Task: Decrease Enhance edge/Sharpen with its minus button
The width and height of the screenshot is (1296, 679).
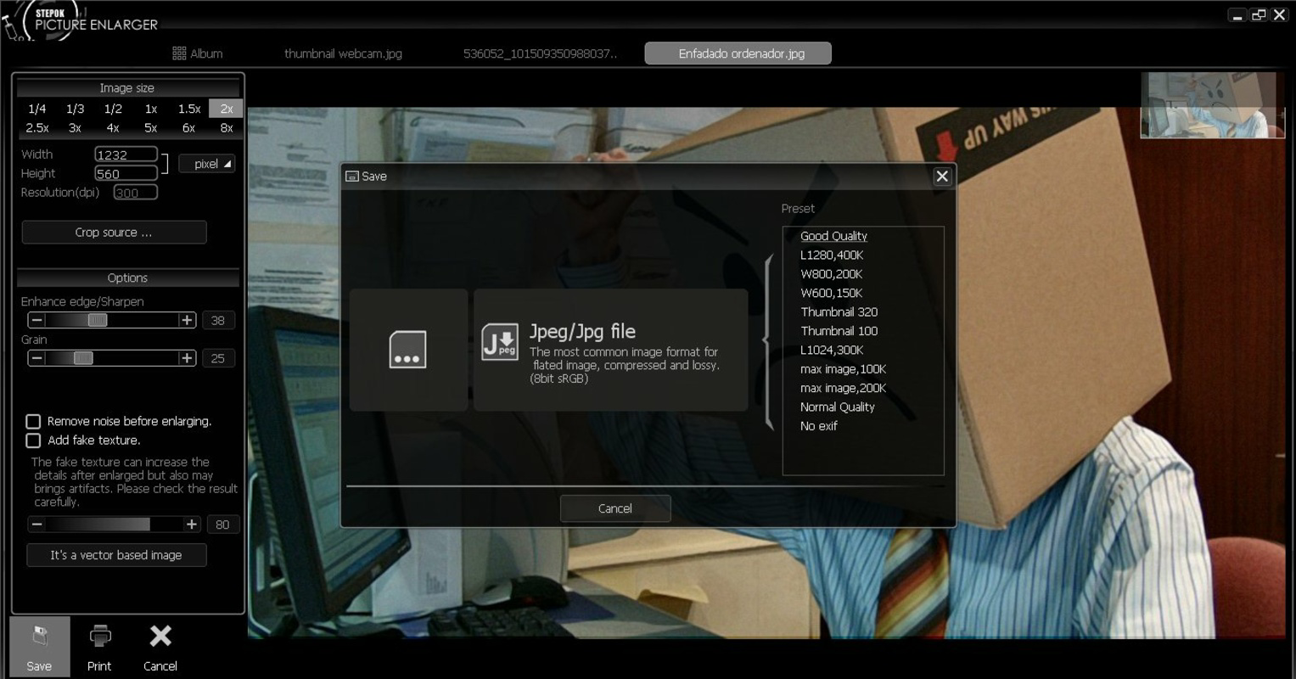Action: point(36,320)
